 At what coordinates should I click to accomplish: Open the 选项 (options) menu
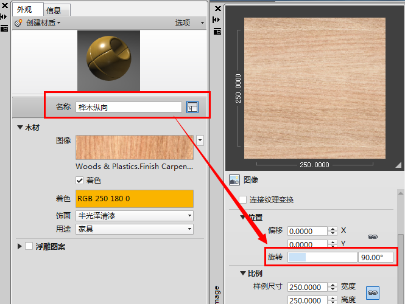[x=186, y=22]
